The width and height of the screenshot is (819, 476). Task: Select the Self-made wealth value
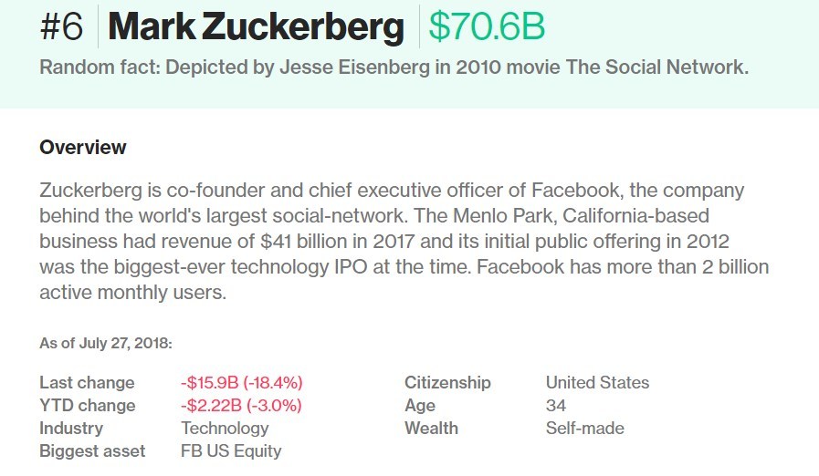pyautogui.click(x=585, y=429)
